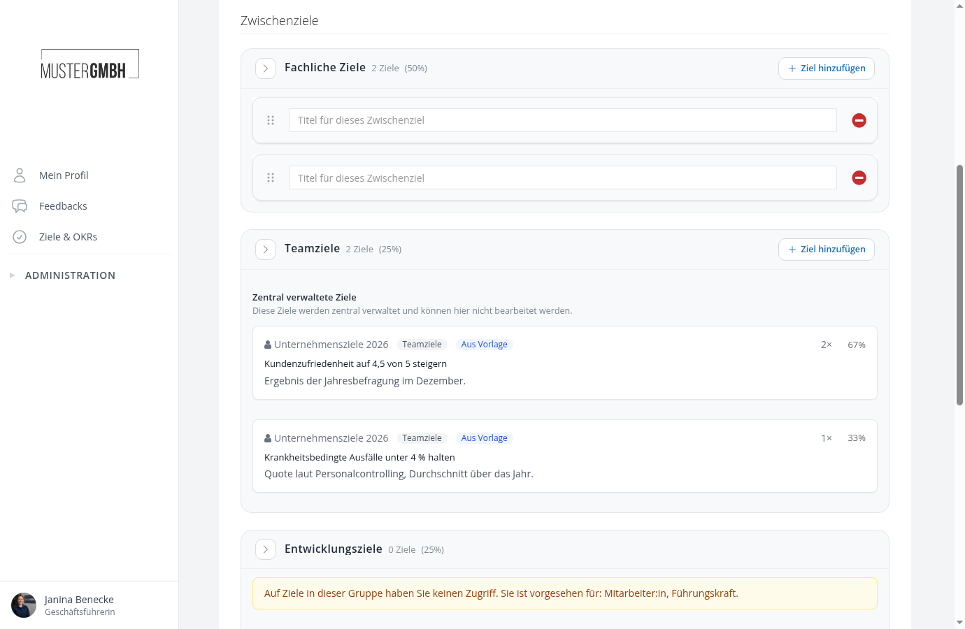Open Feedbacks in the sidebar menu
This screenshot has height=629, width=965.
pos(63,206)
